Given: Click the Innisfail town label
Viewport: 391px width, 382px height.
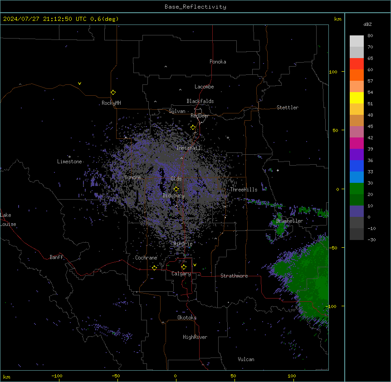Looking at the screenshot, I should 188,148.
